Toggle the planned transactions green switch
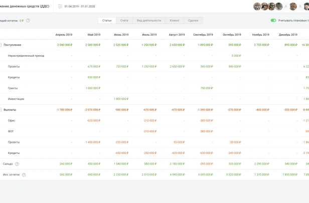 pyautogui.click(x=273, y=21)
